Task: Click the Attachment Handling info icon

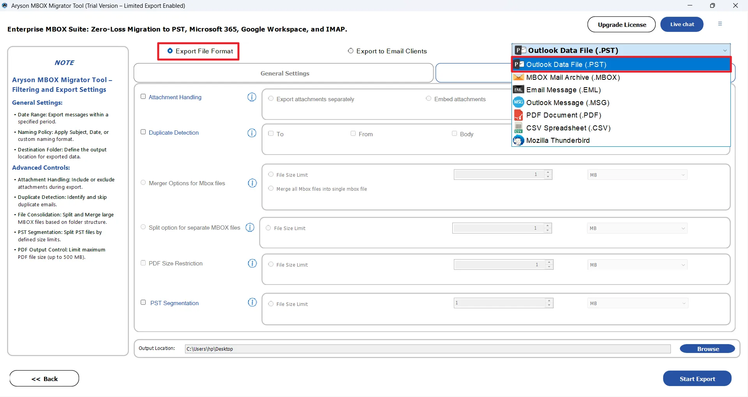Action: (x=252, y=97)
